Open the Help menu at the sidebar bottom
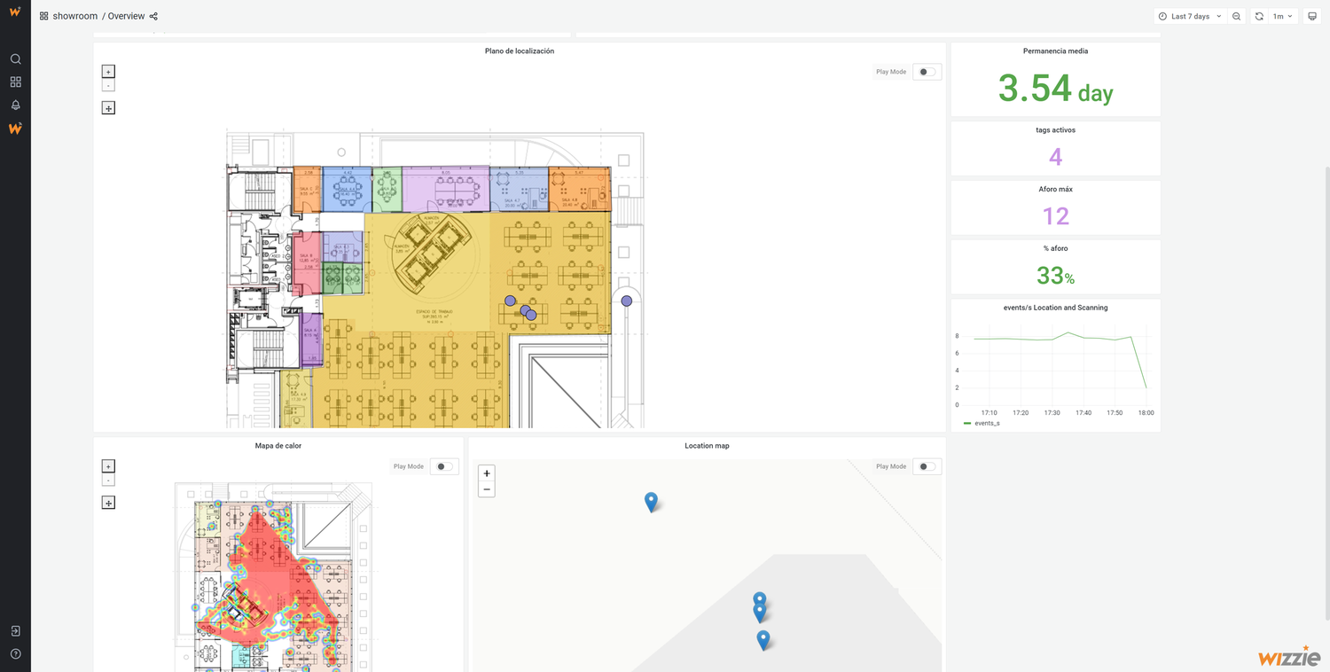 pos(14,653)
